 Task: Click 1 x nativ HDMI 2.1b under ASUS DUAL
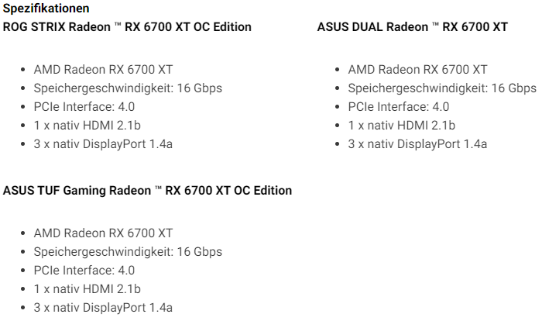402,126
